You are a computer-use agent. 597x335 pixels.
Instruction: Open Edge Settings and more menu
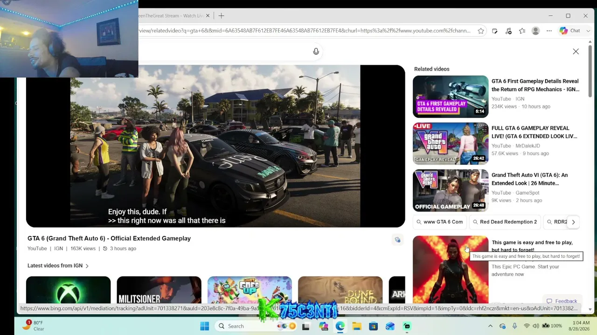click(549, 31)
